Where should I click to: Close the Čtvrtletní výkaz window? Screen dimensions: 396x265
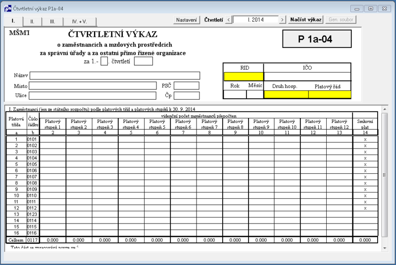click(x=385, y=8)
